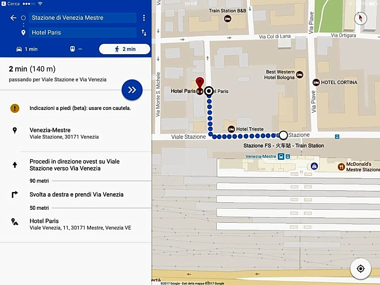Viewport: 380px width, 285px height.
Task: Tap the walking directions beta caution notice
Action: (x=80, y=108)
